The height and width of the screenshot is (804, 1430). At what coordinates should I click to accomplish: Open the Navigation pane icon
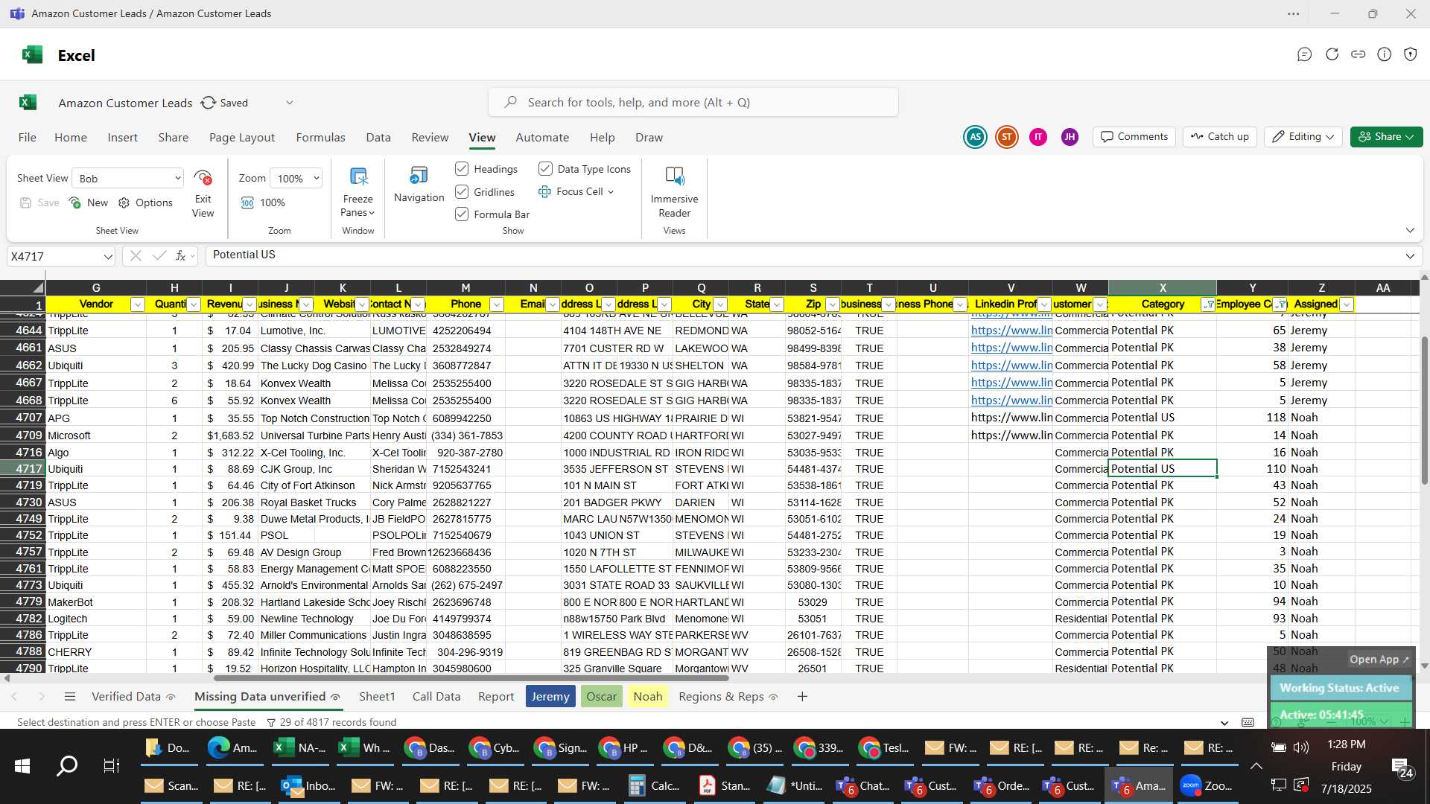(419, 176)
